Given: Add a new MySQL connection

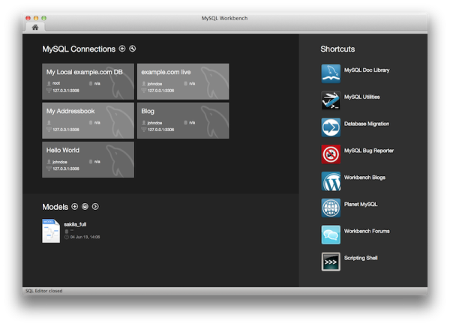Looking at the screenshot, I should click(122, 49).
